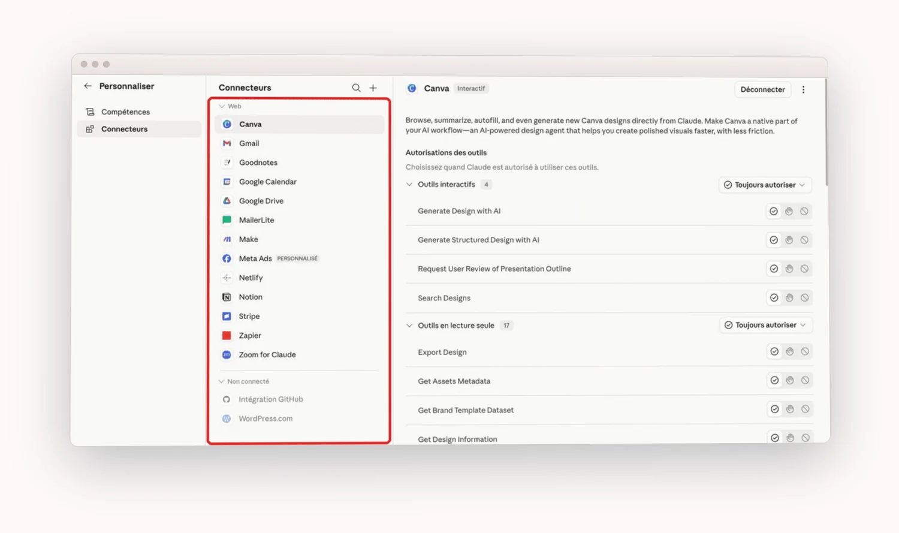
Task: Click the Google Drive icon
Action: click(227, 201)
